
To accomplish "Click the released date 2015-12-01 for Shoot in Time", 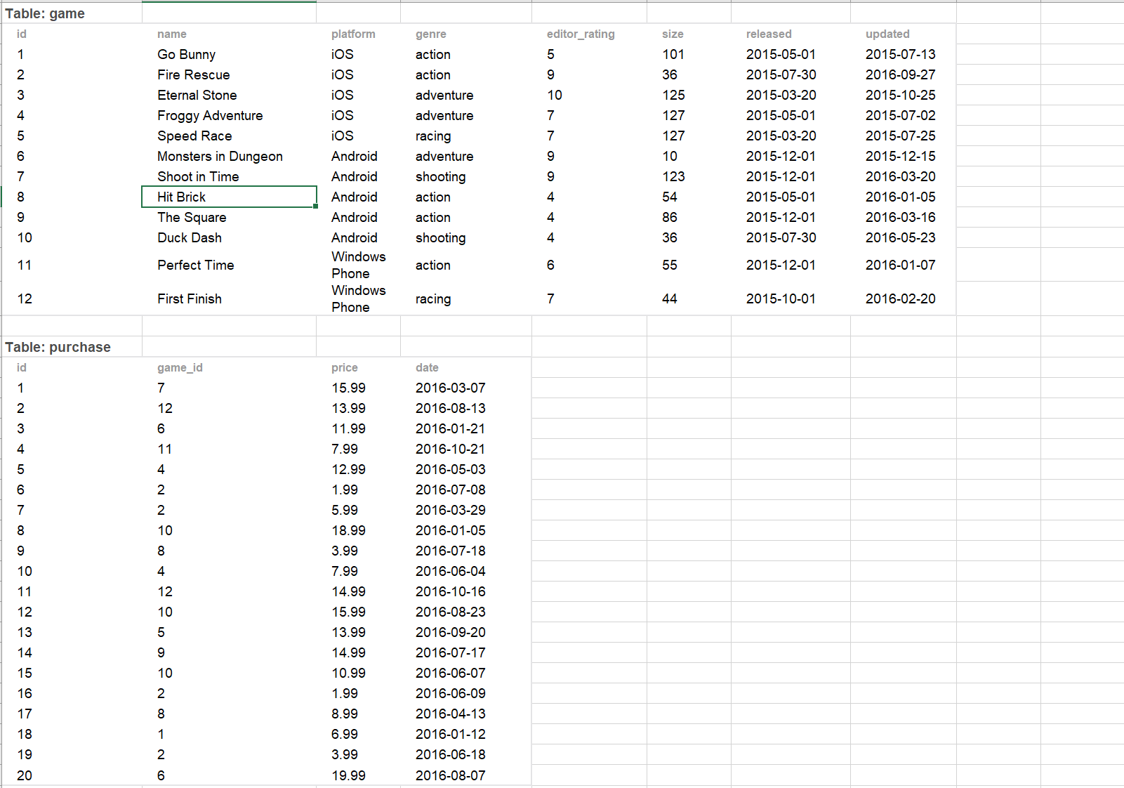I will (781, 176).
